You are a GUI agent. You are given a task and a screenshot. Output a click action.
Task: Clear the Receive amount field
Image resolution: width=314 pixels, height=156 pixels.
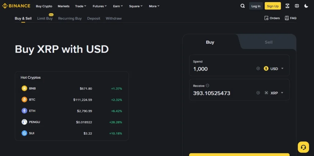[x=258, y=93]
